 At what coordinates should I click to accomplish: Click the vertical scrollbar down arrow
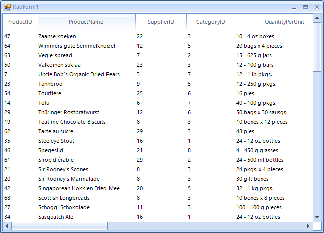tap(317, 217)
